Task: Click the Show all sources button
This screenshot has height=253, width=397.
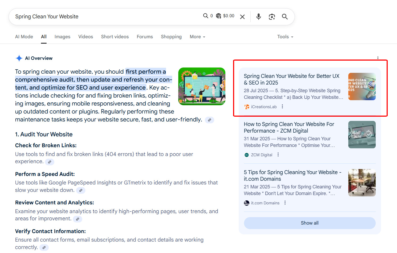Action: (309, 223)
